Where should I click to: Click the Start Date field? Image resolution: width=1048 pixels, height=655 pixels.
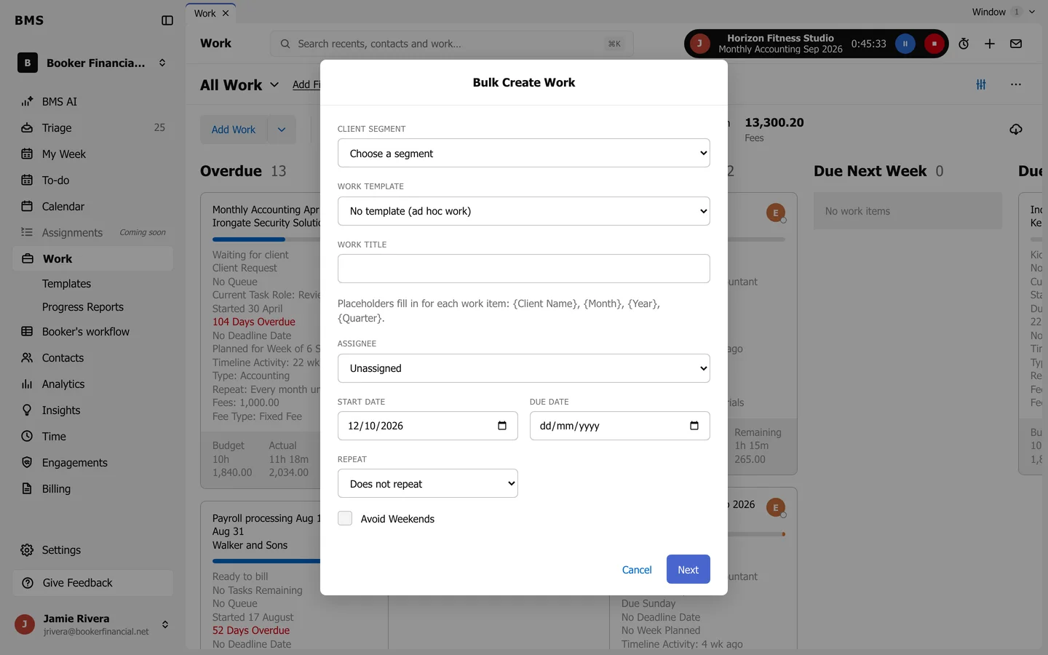(428, 426)
